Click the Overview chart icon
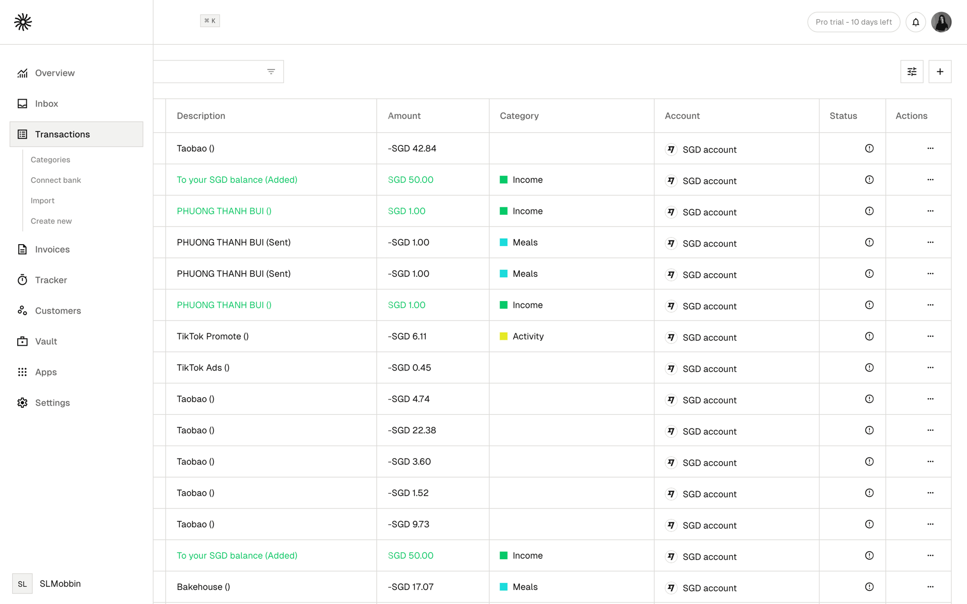The width and height of the screenshot is (967, 604). coord(22,73)
